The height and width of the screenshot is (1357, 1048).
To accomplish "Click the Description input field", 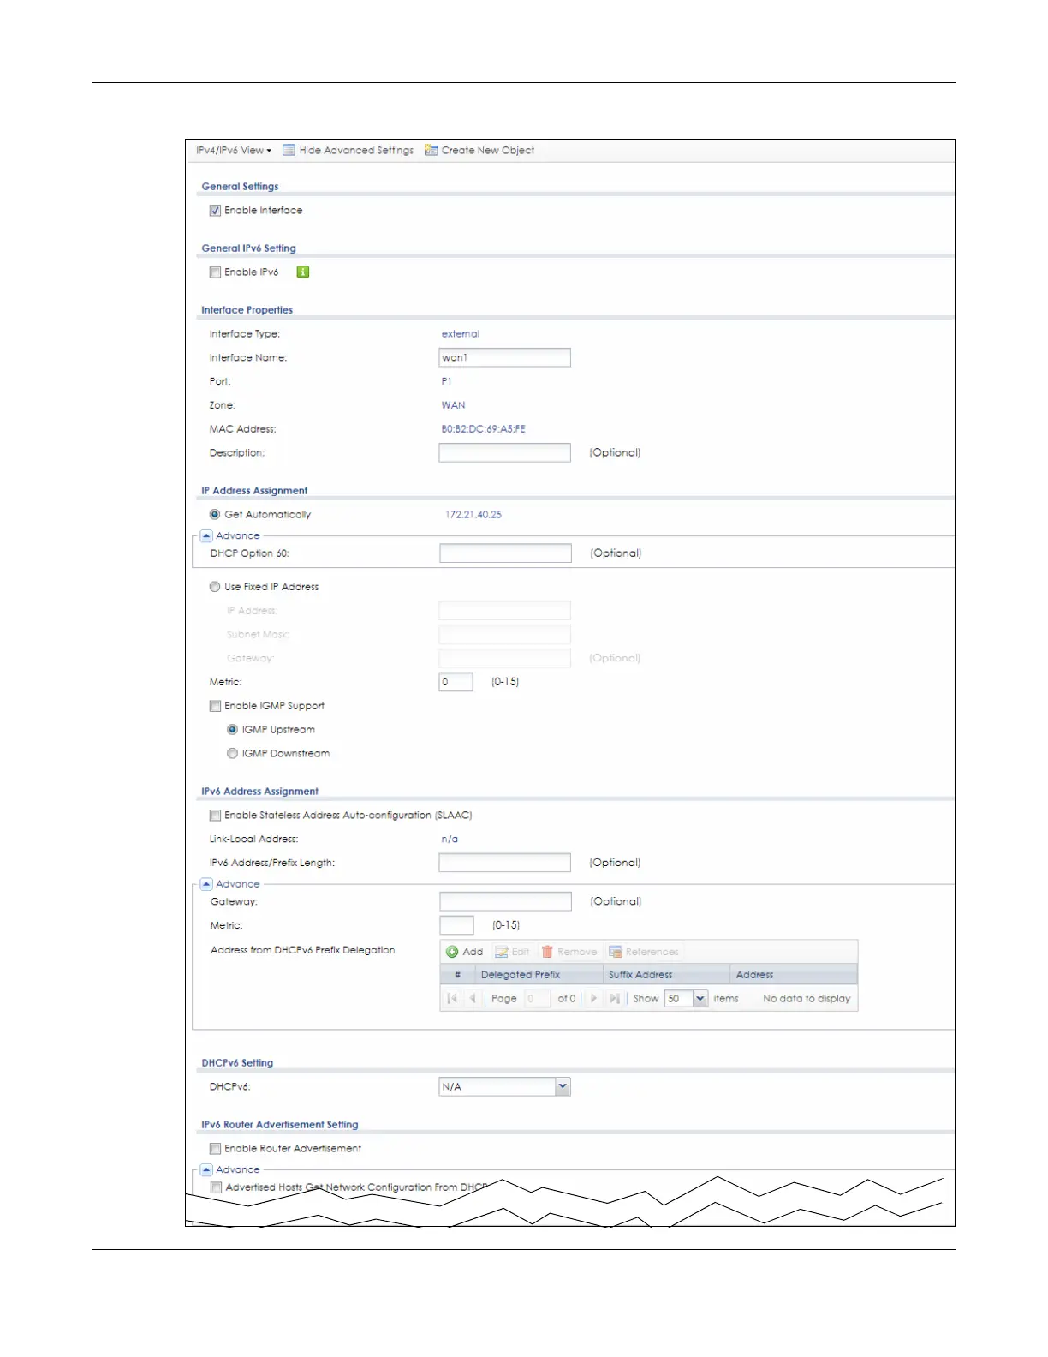I will coord(505,453).
